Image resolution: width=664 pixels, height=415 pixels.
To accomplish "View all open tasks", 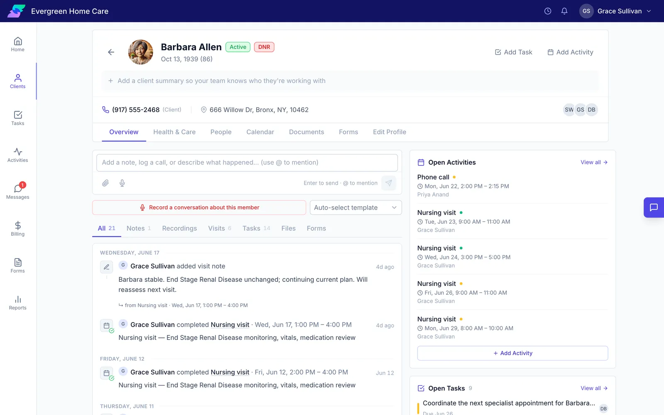I will tap(594, 388).
